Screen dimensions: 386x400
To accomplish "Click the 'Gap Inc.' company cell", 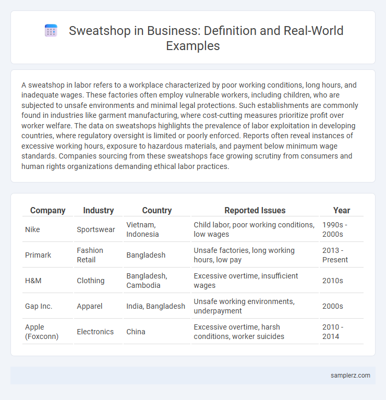I will coord(47,306).
